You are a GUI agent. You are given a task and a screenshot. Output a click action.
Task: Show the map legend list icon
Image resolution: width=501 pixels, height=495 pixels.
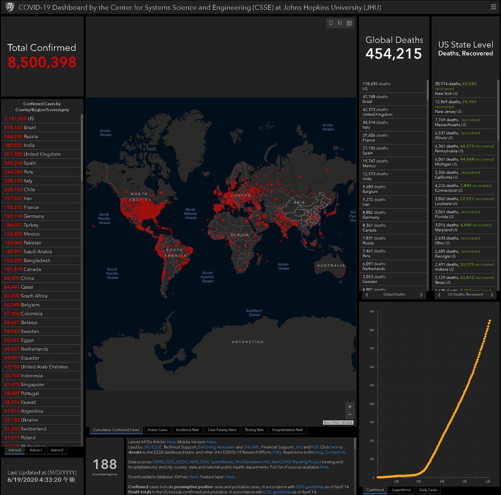tap(340, 23)
